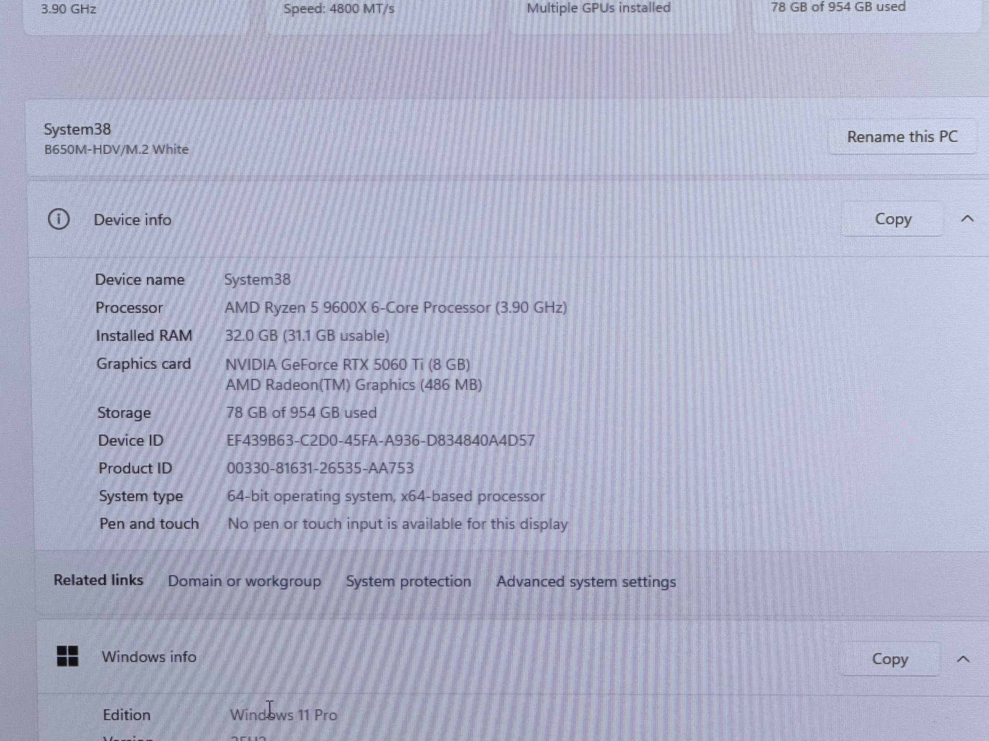The height and width of the screenshot is (741, 989).
Task: Select the Windows info header title
Action: [x=149, y=657]
